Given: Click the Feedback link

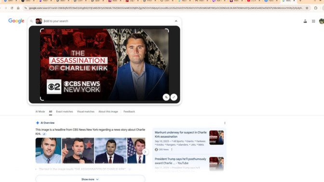Looking at the screenshot, I should click(x=129, y=112).
